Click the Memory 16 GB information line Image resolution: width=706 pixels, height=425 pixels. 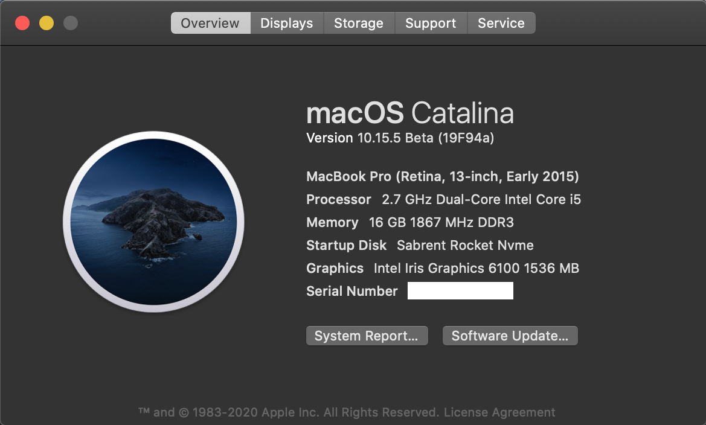point(410,223)
